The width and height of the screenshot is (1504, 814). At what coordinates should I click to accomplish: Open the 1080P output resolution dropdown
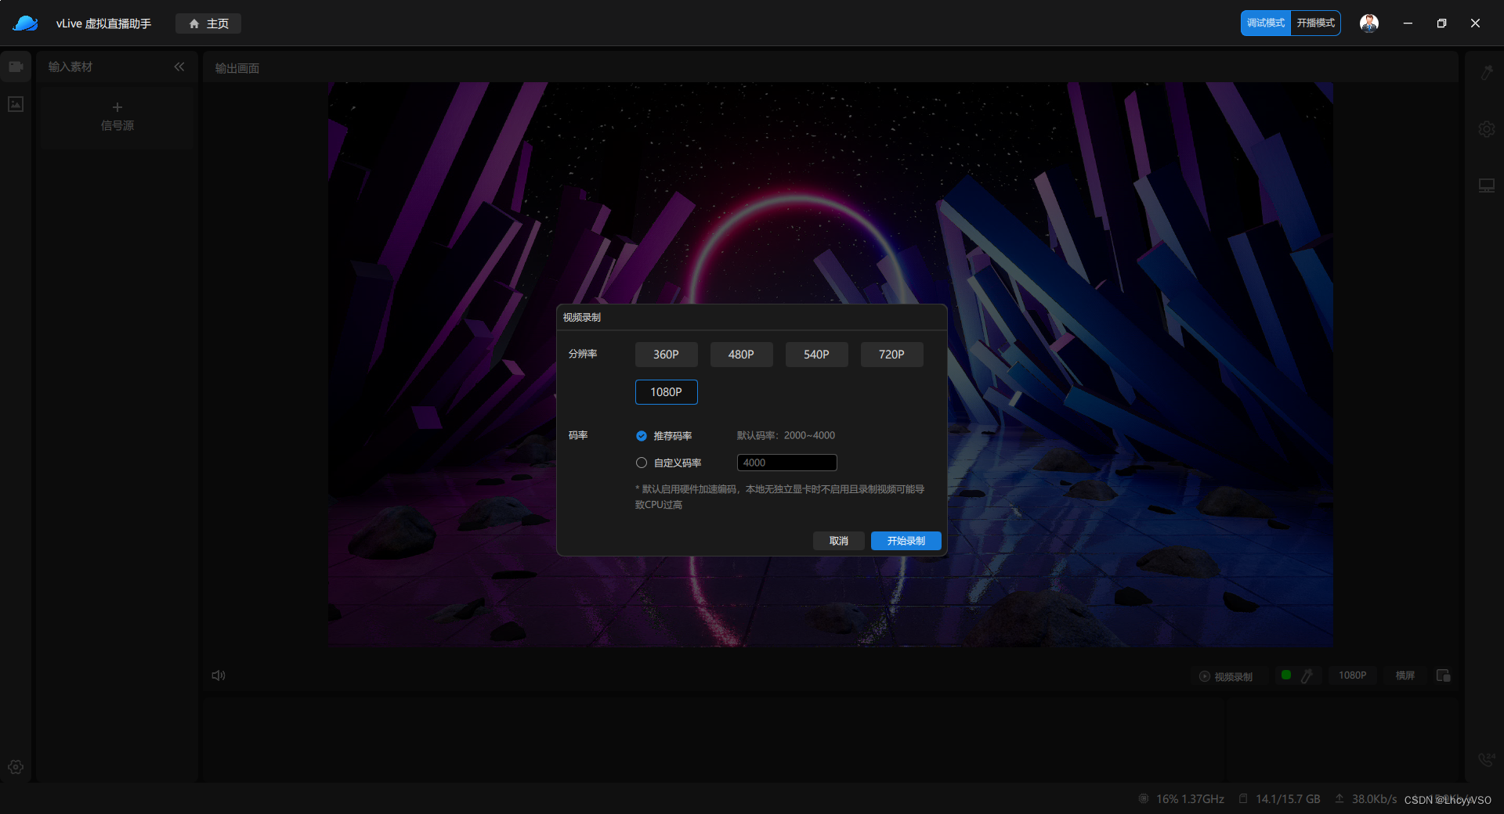click(1352, 675)
